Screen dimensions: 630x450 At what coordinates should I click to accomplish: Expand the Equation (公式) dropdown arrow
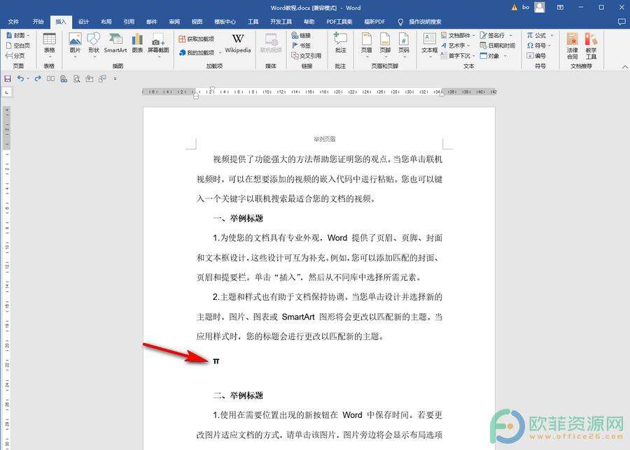pyautogui.click(x=552, y=36)
